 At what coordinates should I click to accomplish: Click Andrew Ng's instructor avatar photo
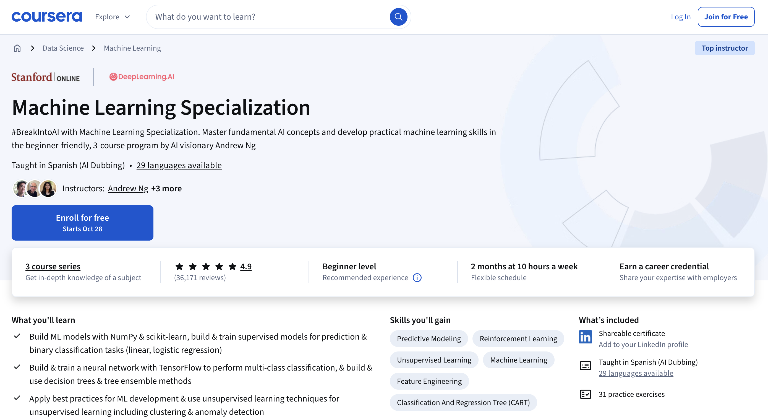point(19,189)
